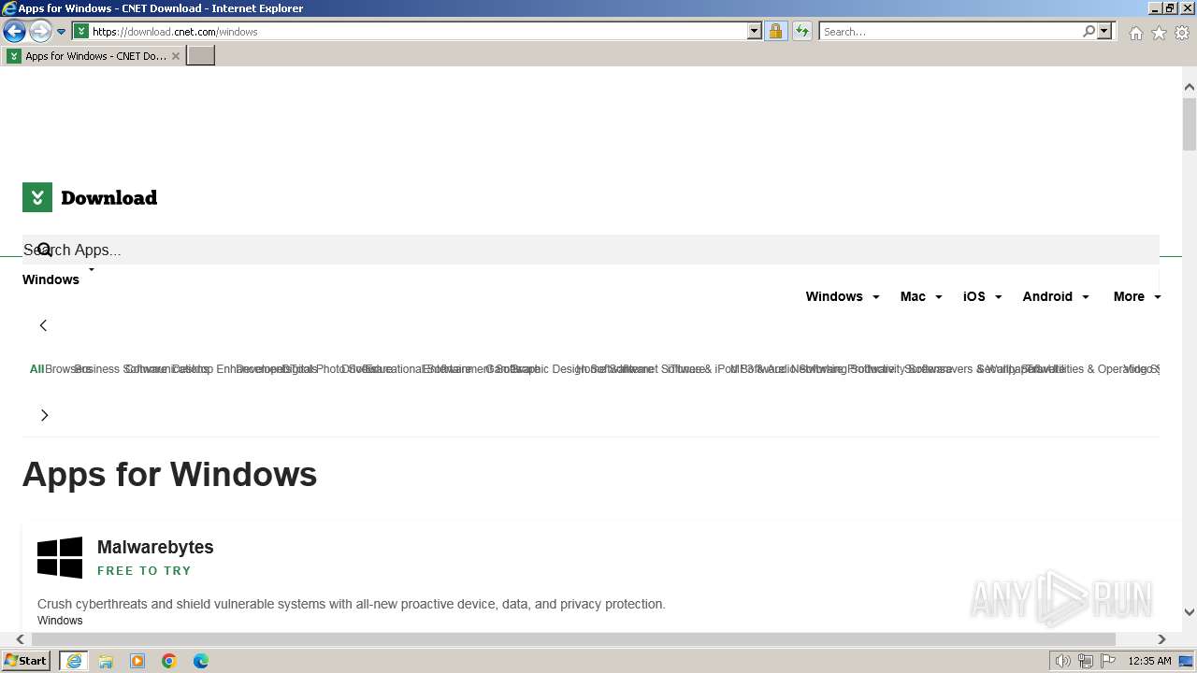Expand the Mac navigation menu

point(921,296)
